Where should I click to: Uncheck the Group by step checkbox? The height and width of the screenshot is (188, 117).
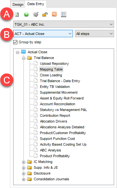coord(15,42)
